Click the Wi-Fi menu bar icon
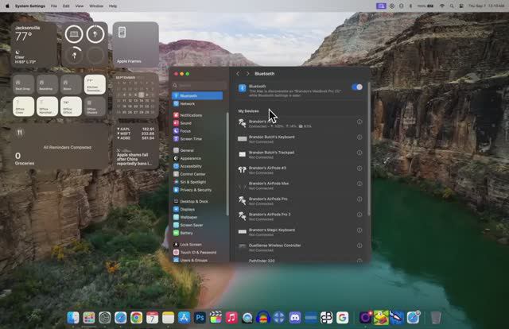Viewport: 509px width, 329px height. coord(442,6)
